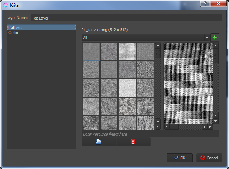
Task: Click the red trash delete resource button
Action: tap(133, 142)
